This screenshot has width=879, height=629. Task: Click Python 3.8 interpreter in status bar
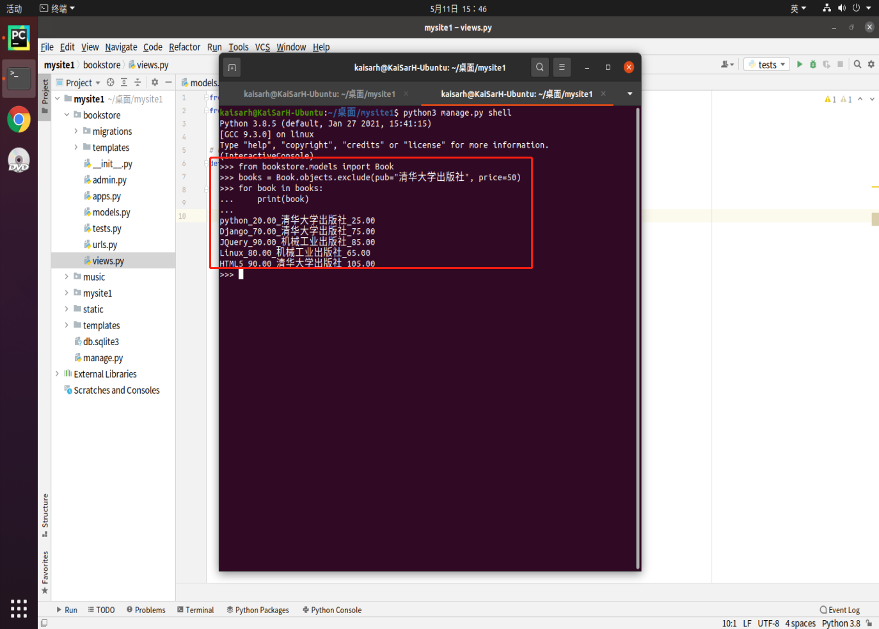tap(841, 623)
